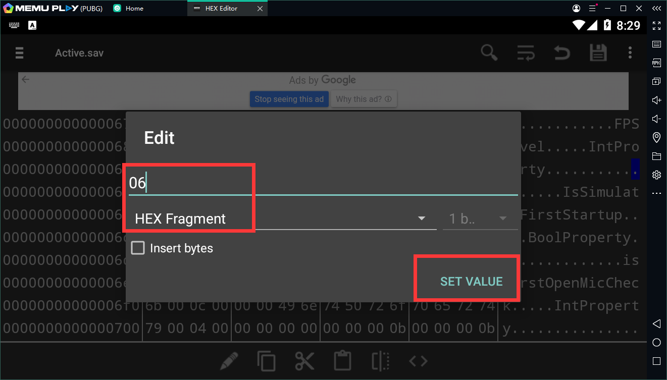Click the pencil edit icon
The width and height of the screenshot is (667, 380).
pos(229,361)
